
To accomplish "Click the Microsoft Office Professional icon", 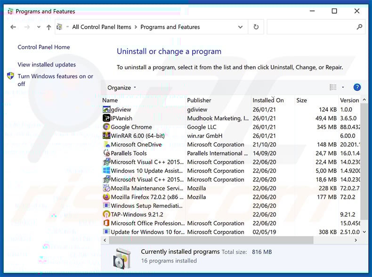I will [x=106, y=223].
